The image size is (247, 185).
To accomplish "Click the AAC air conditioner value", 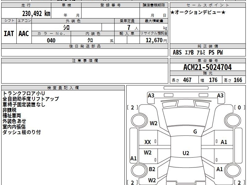I will coord(24,34).
